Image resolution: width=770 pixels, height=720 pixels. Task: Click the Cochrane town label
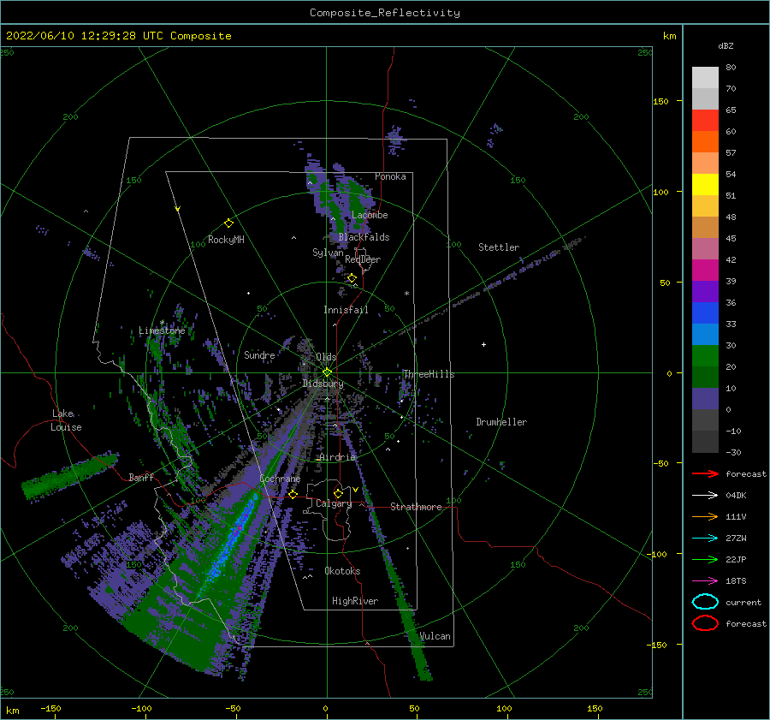point(280,479)
